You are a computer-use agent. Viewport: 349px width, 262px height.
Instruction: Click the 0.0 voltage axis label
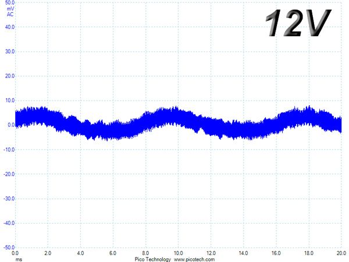pyautogui.click(x=11, y=125)
